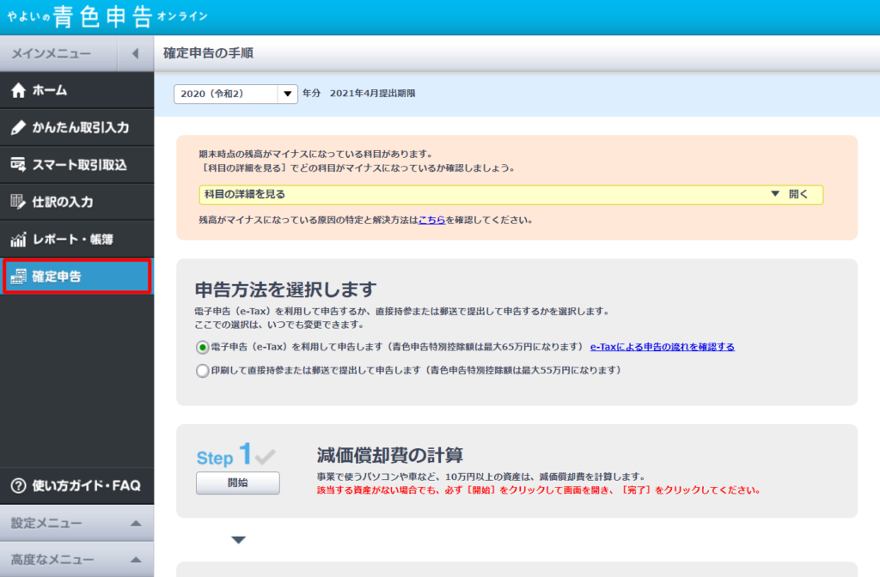
Task: Open 仕訳の入力 menu item
Action: point(76,202)
